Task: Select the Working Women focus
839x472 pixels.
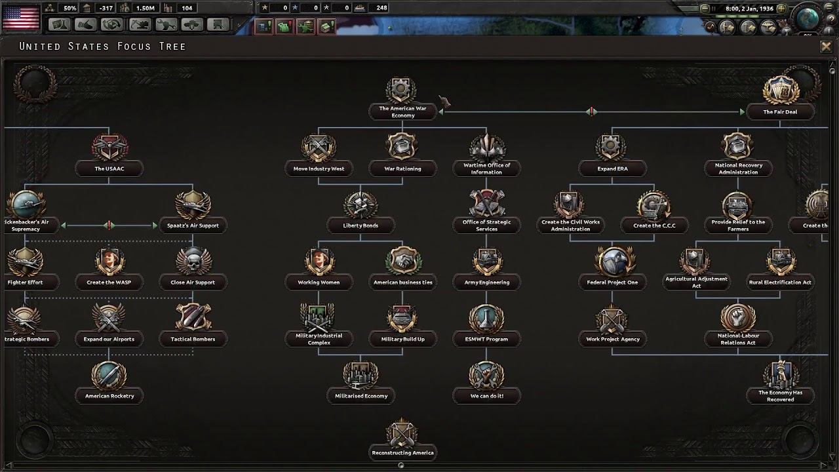Action: (x=319, y=269)
